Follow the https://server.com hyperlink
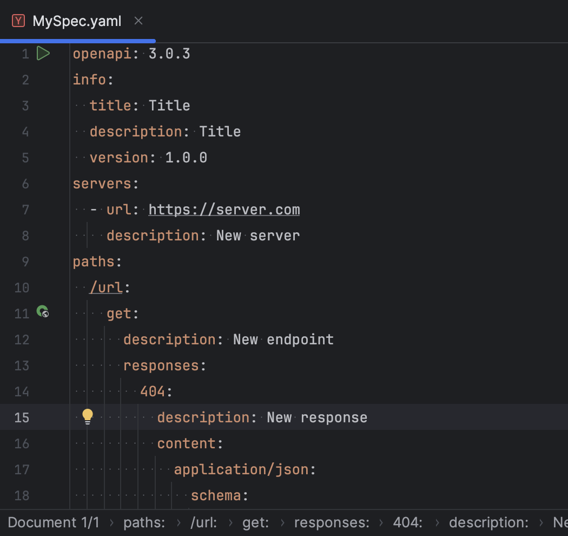 [224, 210]
